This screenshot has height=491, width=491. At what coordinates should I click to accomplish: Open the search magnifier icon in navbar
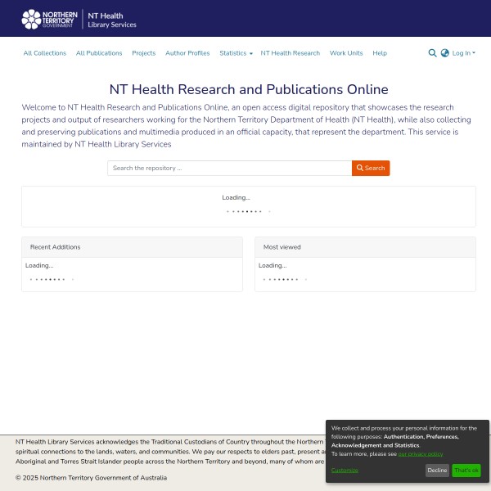(432, 53)
